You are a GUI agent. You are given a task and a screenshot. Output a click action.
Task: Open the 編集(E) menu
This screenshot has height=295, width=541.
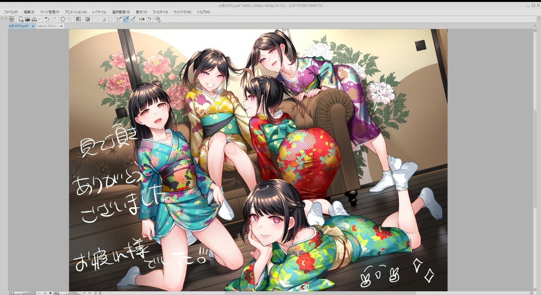pos(29,12)
